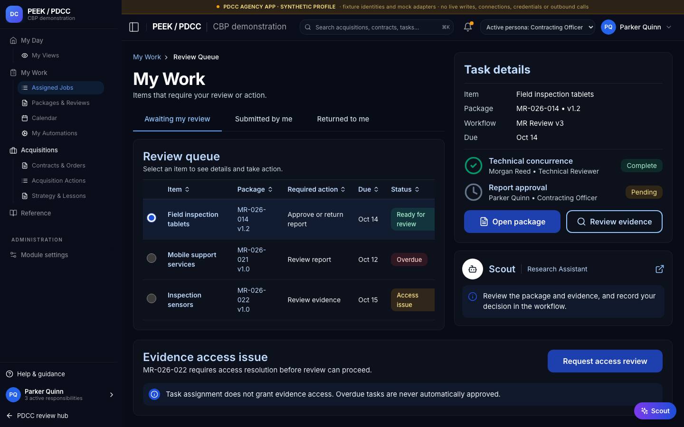Open Assigned Jobs in the sidebar

click(x=61, y=88)
